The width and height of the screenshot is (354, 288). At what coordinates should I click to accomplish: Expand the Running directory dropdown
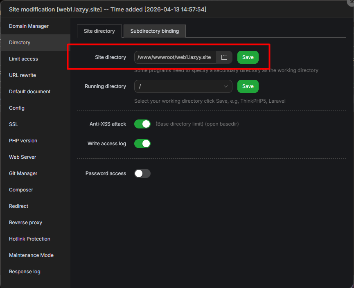[183, 86]
